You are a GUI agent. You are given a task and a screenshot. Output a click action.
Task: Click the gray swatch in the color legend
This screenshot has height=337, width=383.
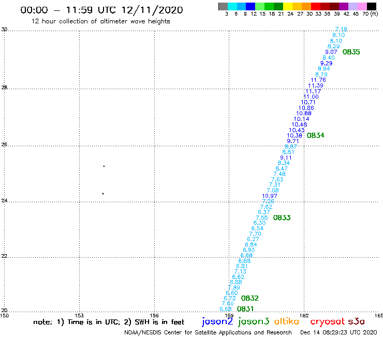pos(223,6)
